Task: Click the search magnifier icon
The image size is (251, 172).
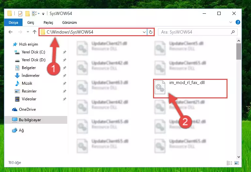Action: point(233,32)
